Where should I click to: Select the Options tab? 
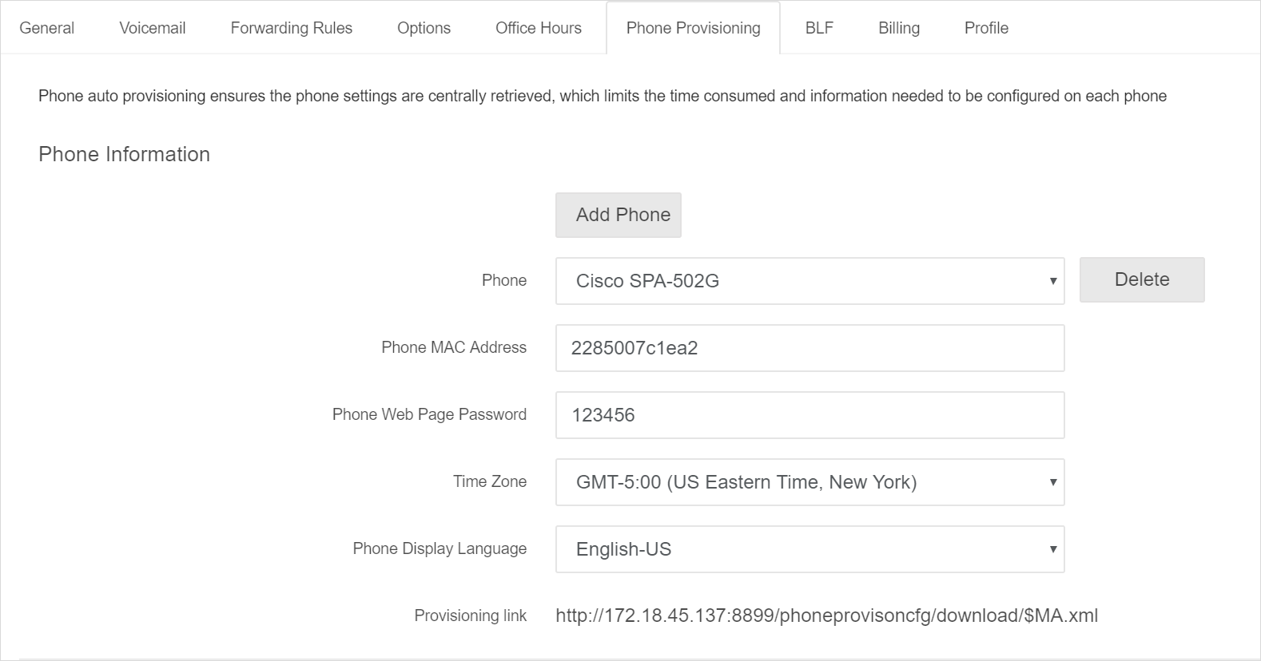coord(424,28)
